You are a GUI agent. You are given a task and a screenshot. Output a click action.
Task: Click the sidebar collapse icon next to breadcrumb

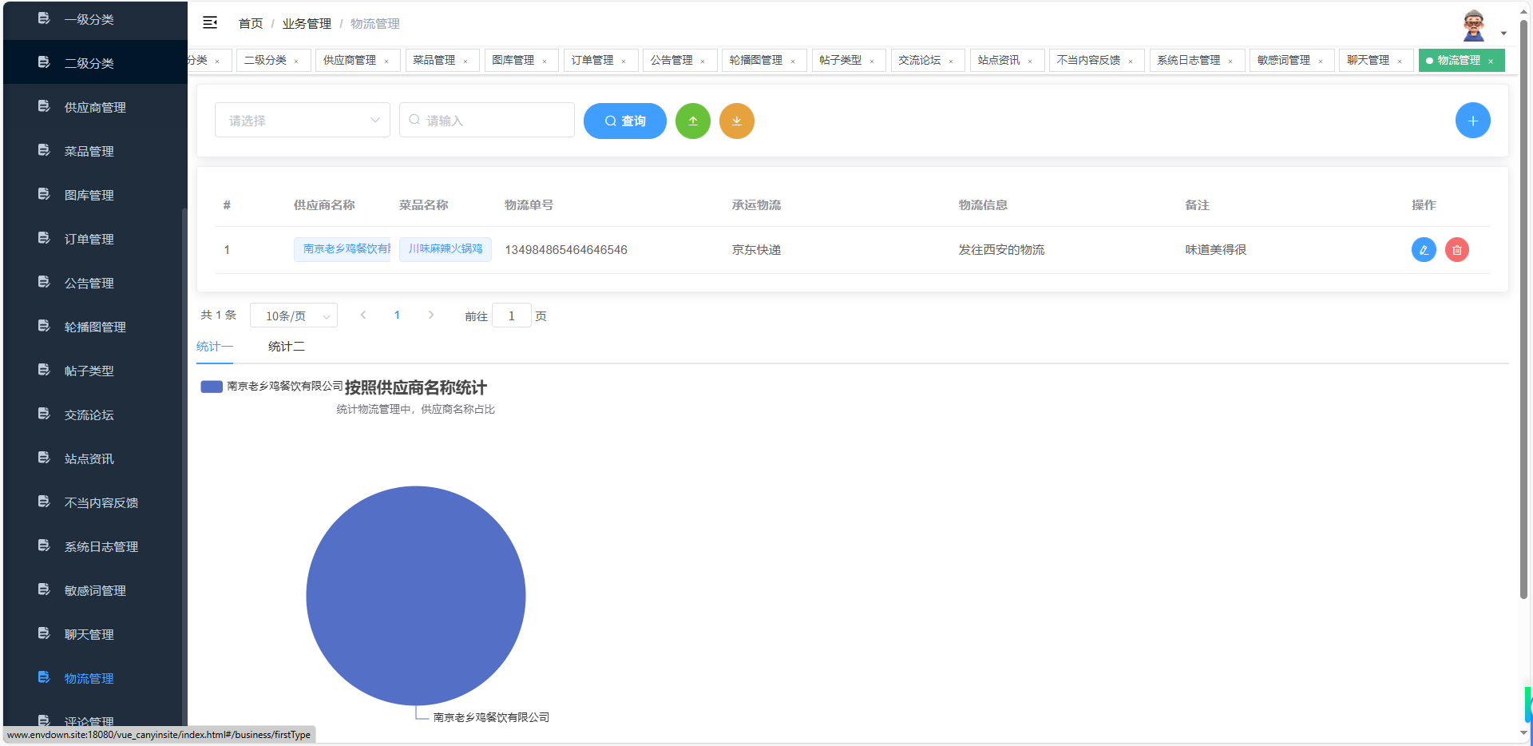pyautogui.click(x=209, y=23)
